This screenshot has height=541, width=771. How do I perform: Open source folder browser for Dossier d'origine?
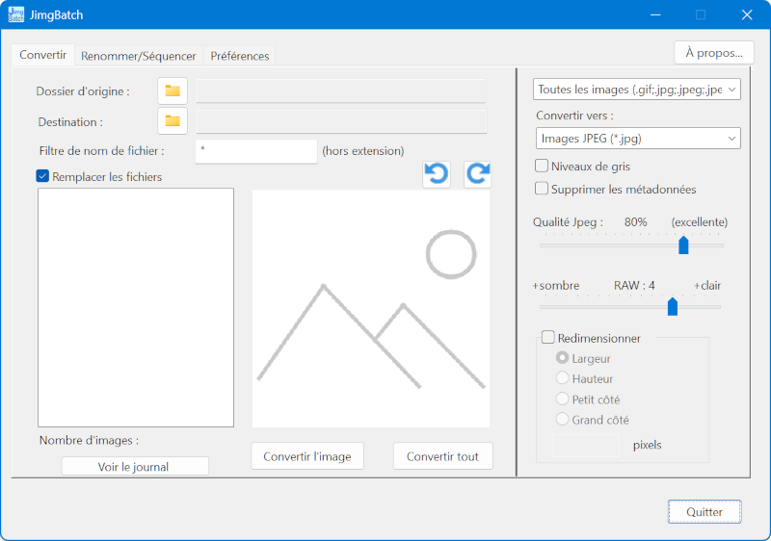click(173, 91)
